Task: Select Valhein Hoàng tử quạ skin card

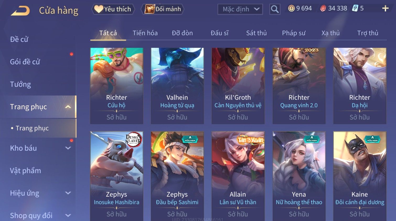Action: coord(177,86)
